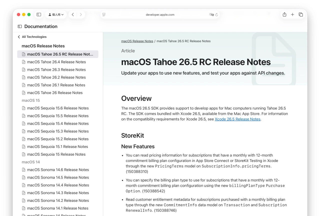Screen dimensions: 320x216
Task: Open macOS Sonoma 14.5 Release Notes
Action: [x=58, y=177]
